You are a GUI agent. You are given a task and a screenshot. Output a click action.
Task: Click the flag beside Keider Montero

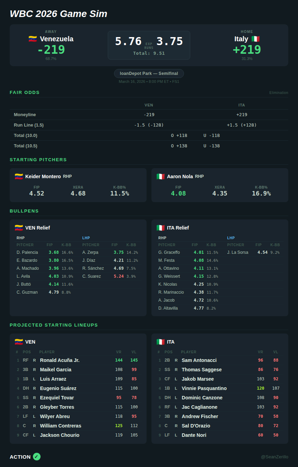click(x=19, y=176)
